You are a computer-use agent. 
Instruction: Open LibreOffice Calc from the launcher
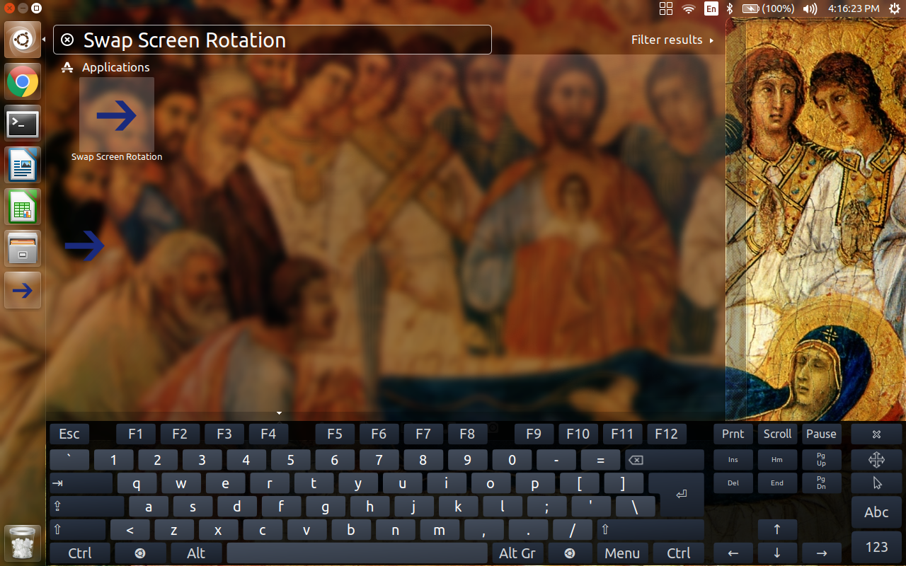tap(23, 207)
